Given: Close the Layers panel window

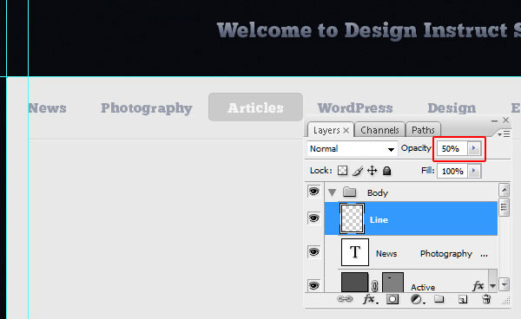Looking at the screenshot, I should [505, 120].
